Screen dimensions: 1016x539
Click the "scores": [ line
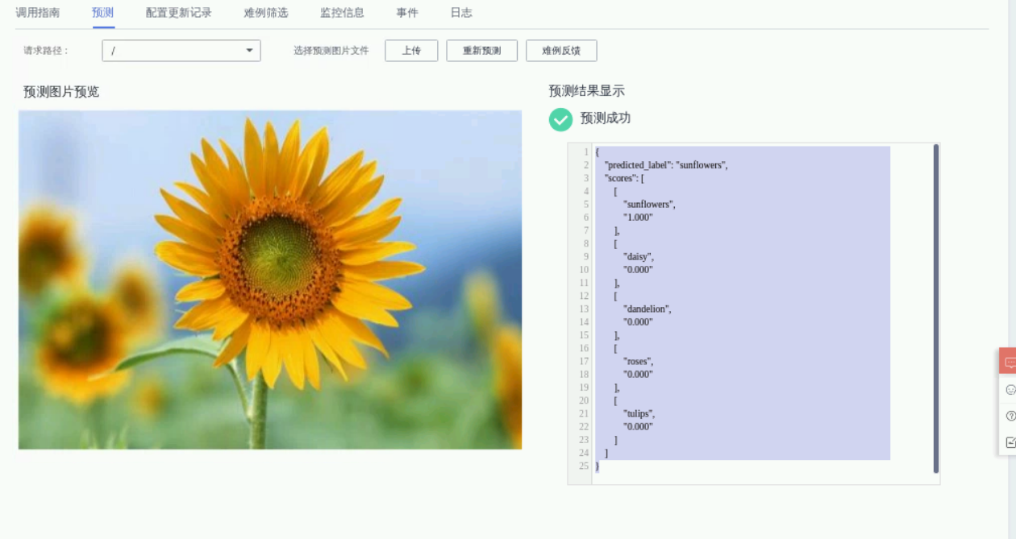pyautogui.click(x=624, y=178)
